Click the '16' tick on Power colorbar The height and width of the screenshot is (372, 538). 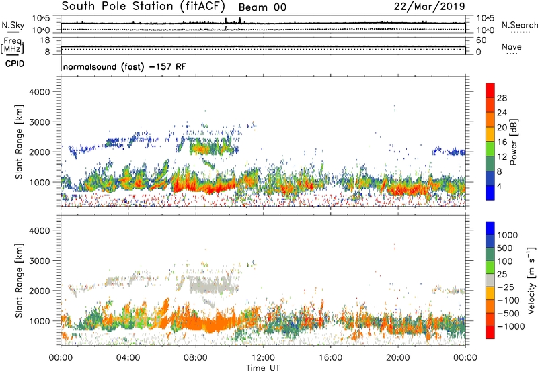[502, 142]
